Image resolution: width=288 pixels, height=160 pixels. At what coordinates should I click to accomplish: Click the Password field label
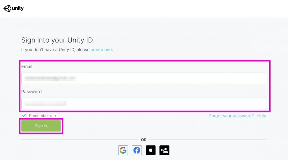click(x=31, y=92)
